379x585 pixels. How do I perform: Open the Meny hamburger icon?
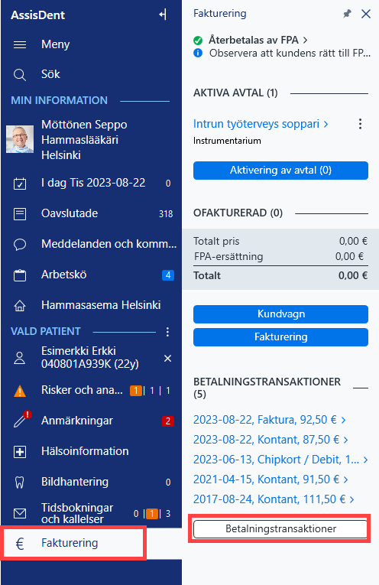coord(20,45)
